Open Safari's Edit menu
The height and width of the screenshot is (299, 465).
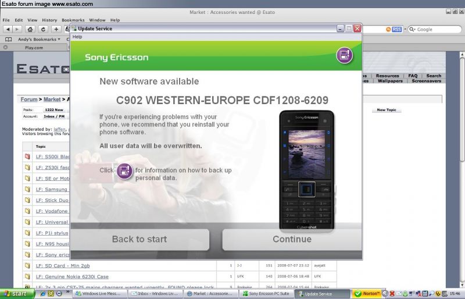click(19, 20)
